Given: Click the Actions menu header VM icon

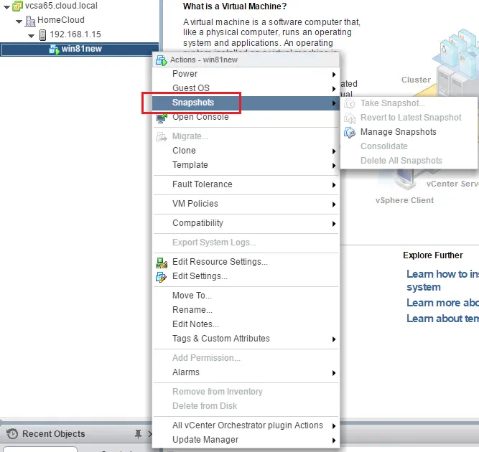Looking at the screenshot, I should 162,60.
